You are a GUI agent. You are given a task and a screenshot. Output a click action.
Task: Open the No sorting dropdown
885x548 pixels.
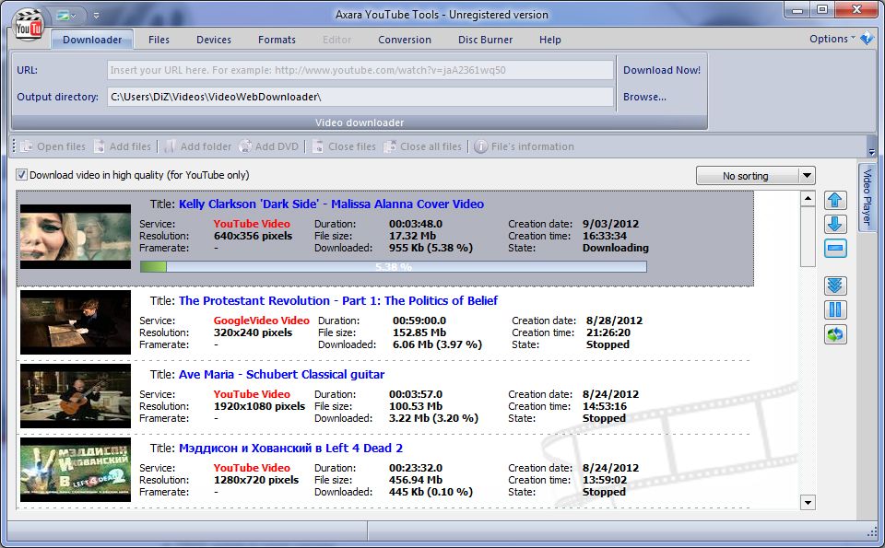coord(756,176)
